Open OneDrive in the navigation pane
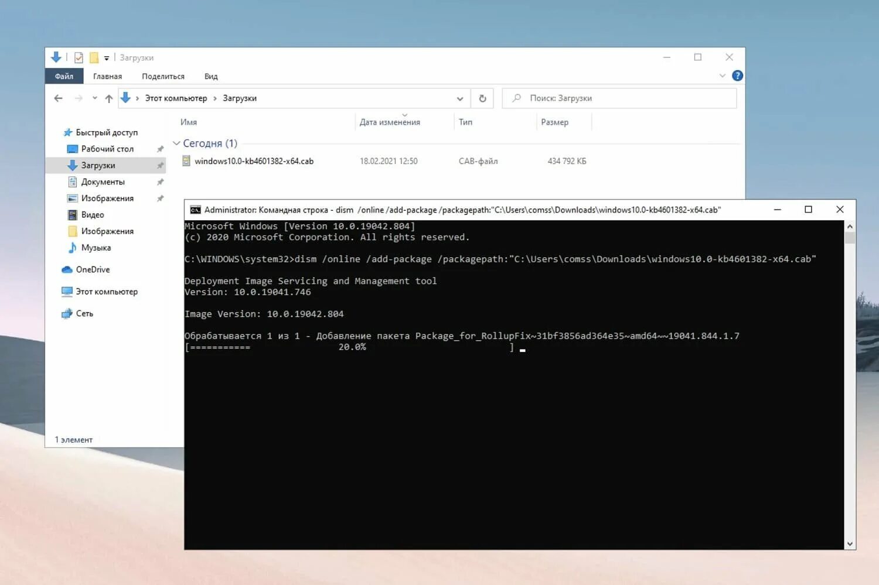The image size is (879, 585). tap(93, 269)
